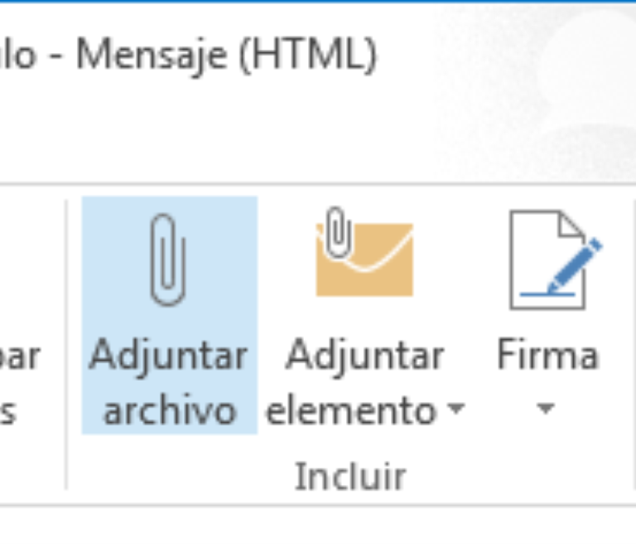Click the vertical separator left of Adjuntar archivo
Image resolution: width=636 pixels, height=544 pixels.
click(x=66, y=344)
